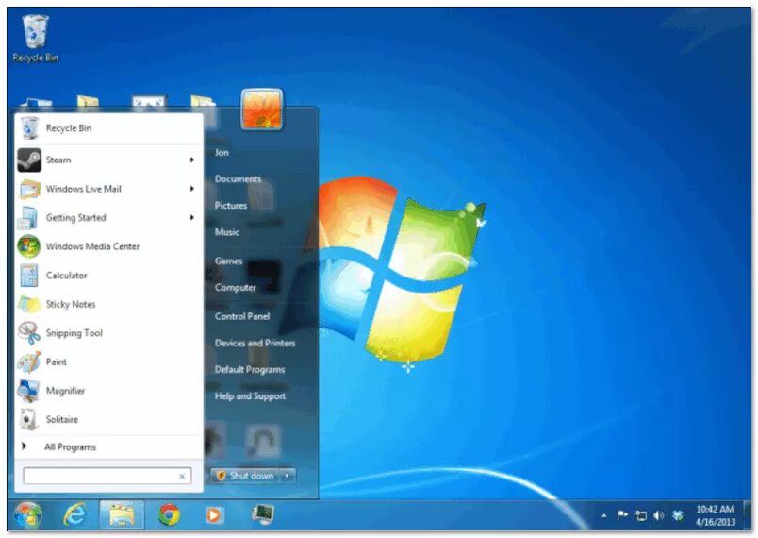This screenshot has height=538, width=758.
Task: Click the Calculator label text
Action: [x=66, y=276]
